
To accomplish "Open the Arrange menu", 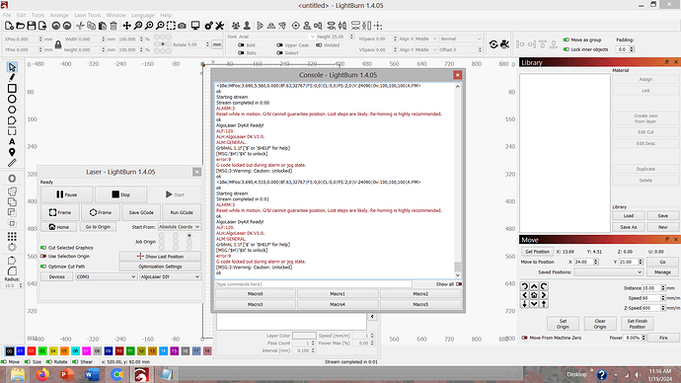I will pos(59,15).
